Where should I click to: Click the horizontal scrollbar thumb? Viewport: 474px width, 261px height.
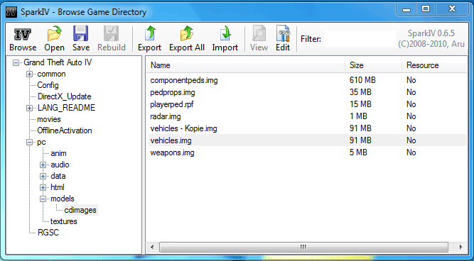click(x=304, y=247)
